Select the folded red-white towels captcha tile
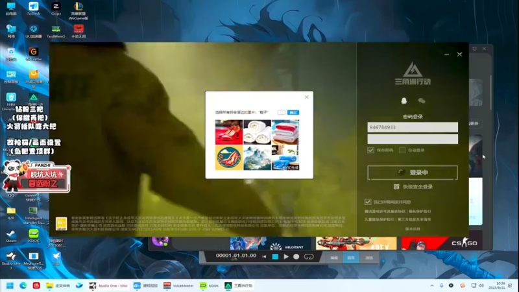 tap(285, 132)
